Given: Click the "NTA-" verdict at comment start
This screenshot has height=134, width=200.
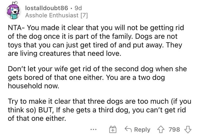Looking at the screenshot, I should click(x=14, y=28).
